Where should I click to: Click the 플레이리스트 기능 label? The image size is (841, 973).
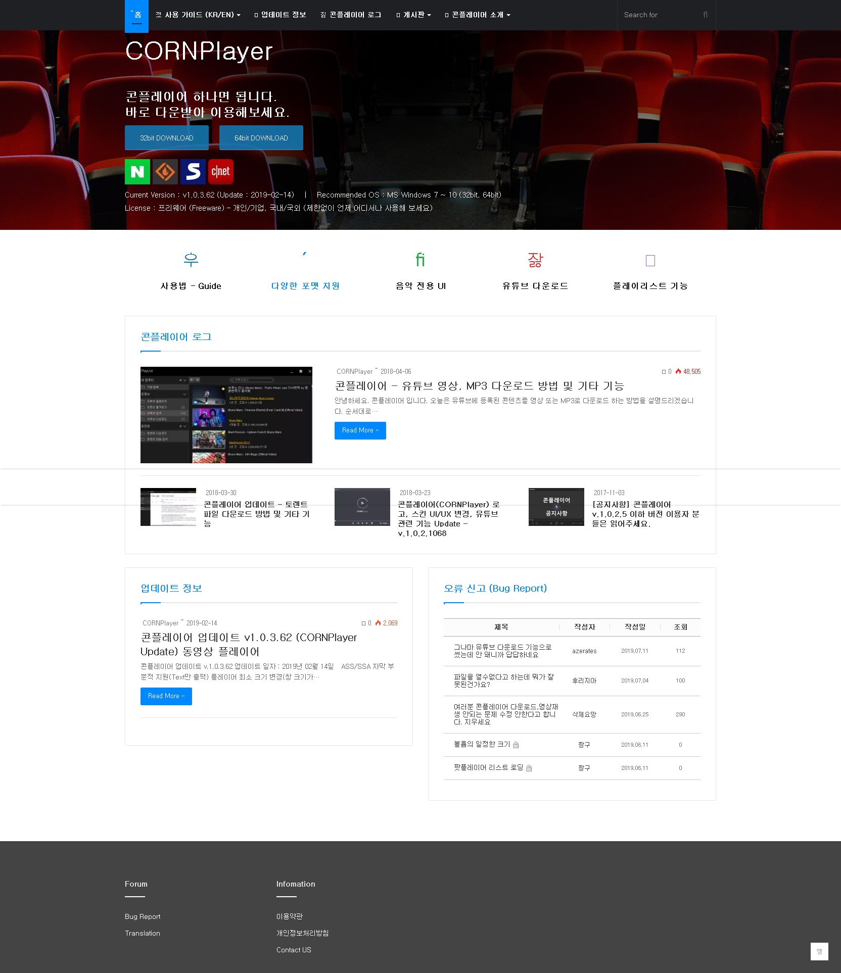650,286
